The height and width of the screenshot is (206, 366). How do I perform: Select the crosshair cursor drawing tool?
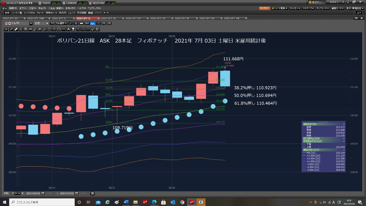[x=6, y=29]
